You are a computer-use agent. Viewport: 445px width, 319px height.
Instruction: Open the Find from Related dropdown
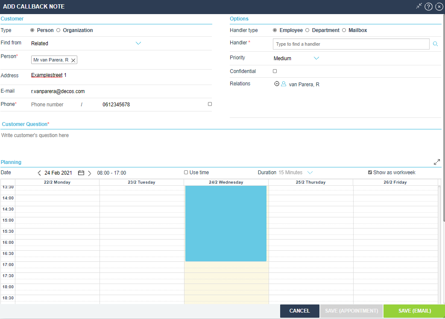coord(138,43)
